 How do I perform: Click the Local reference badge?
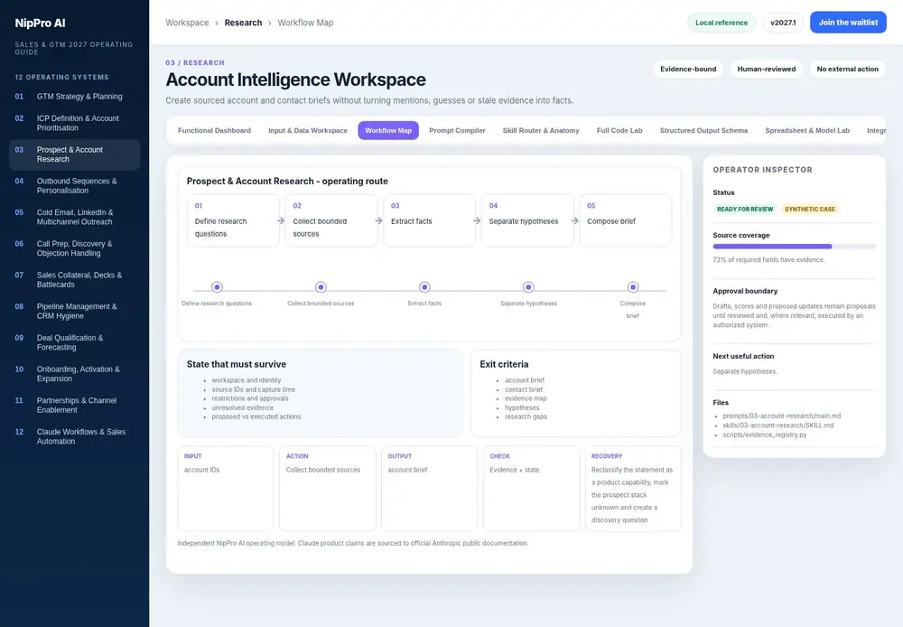[721, 23]
